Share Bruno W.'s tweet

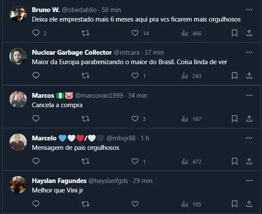click(249, 33)
